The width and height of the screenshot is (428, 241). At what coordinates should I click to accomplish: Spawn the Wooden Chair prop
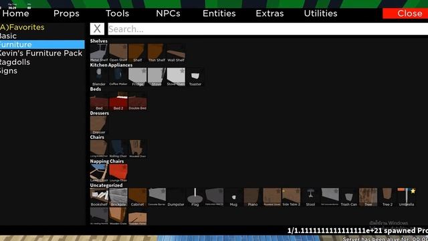click(138, 149)
